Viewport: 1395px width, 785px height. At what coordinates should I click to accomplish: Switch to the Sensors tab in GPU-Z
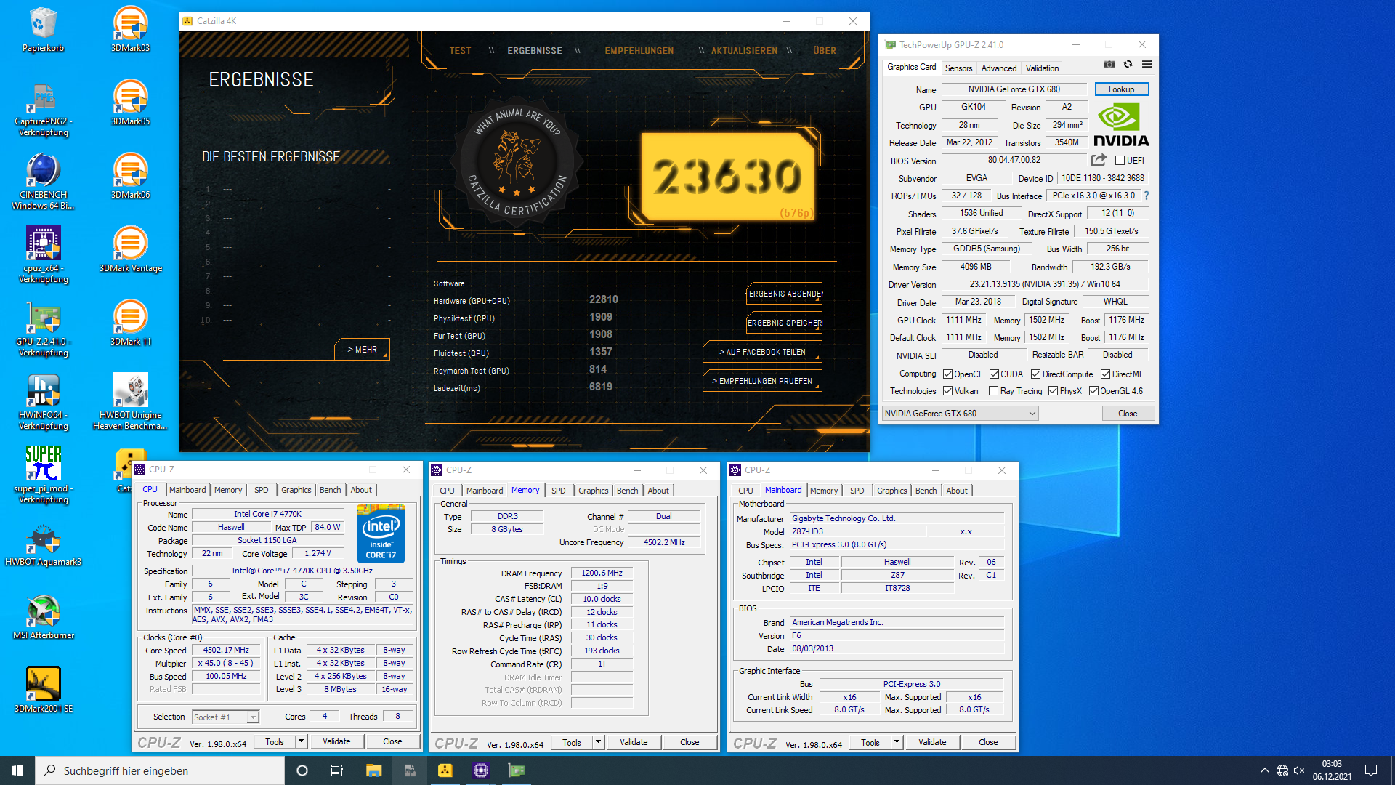coord(958,68)
